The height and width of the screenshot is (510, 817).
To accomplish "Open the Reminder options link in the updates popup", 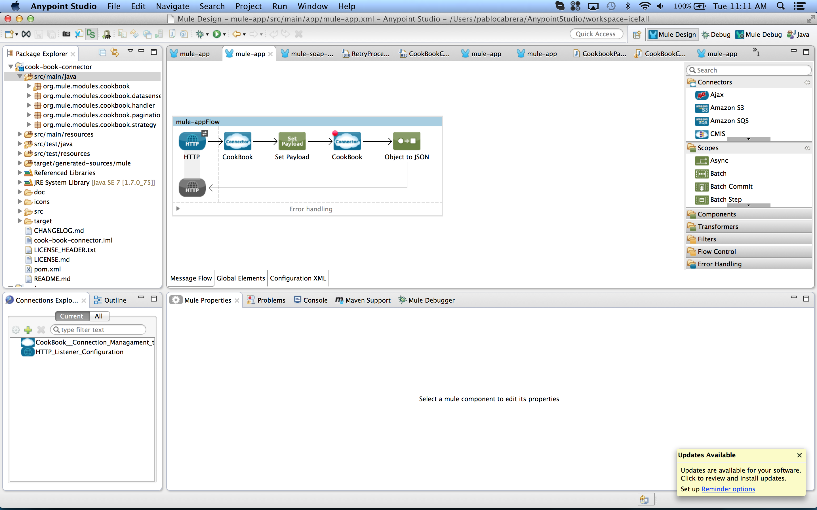I will point(728,489).
